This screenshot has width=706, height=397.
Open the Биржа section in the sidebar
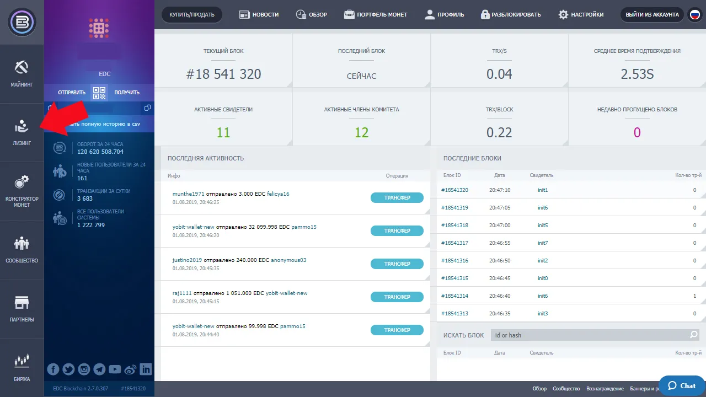pos(22,368)
